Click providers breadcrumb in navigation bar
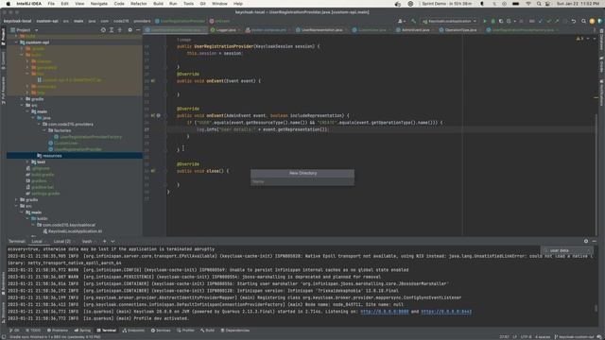 click(142, 21)
